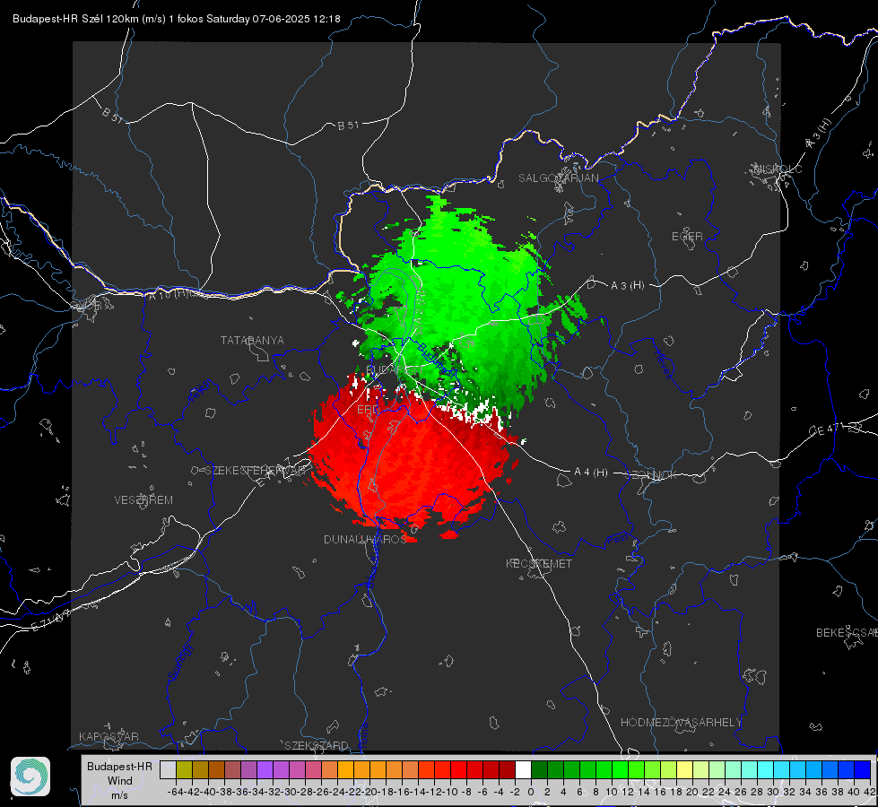The width and height of the screenshot is (878, 807).
Task: Click the HÓDMEZŐVÁSÁRHELY city label
Action: (681, 723)
